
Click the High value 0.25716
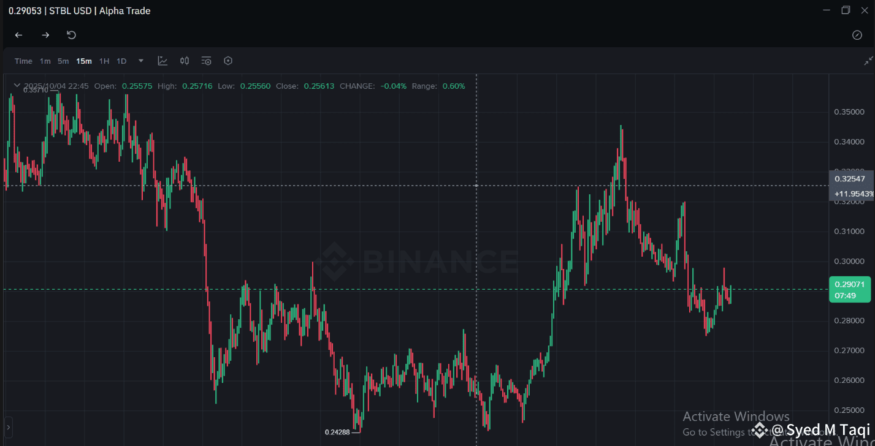[x=197, y=86]
